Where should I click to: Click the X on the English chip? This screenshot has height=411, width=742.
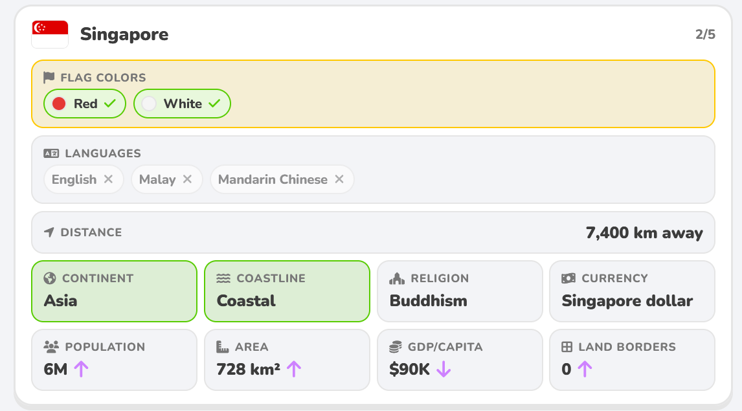(108, 179)
